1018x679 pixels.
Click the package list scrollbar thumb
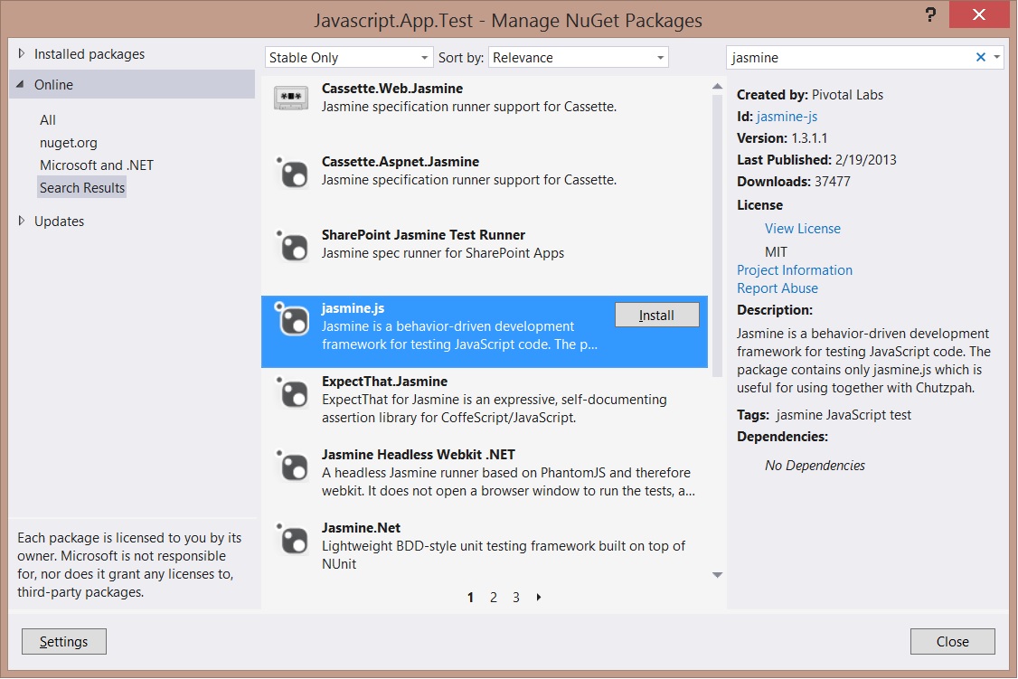pyautogui.click(x=718, y=236)
